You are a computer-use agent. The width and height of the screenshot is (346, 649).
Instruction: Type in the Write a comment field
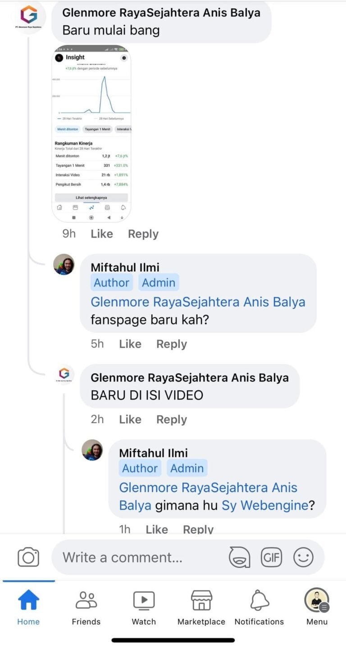(x=140, y=558)
